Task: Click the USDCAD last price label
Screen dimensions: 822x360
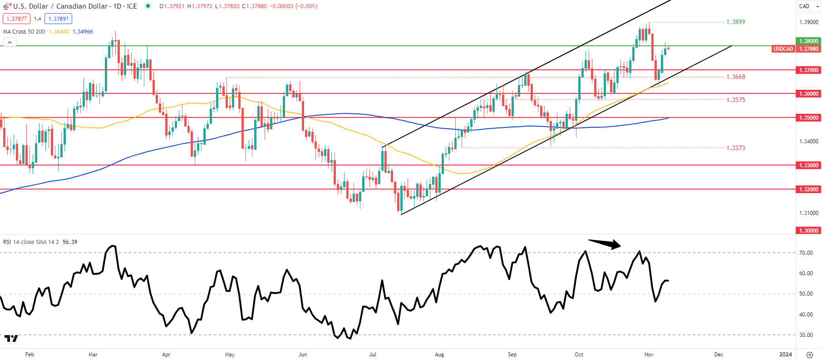Action: coord(783,49)
